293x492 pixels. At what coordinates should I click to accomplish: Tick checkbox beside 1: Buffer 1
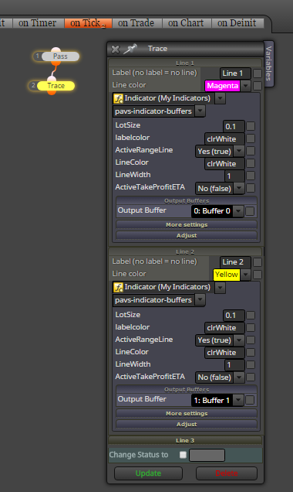coord(250,400)
